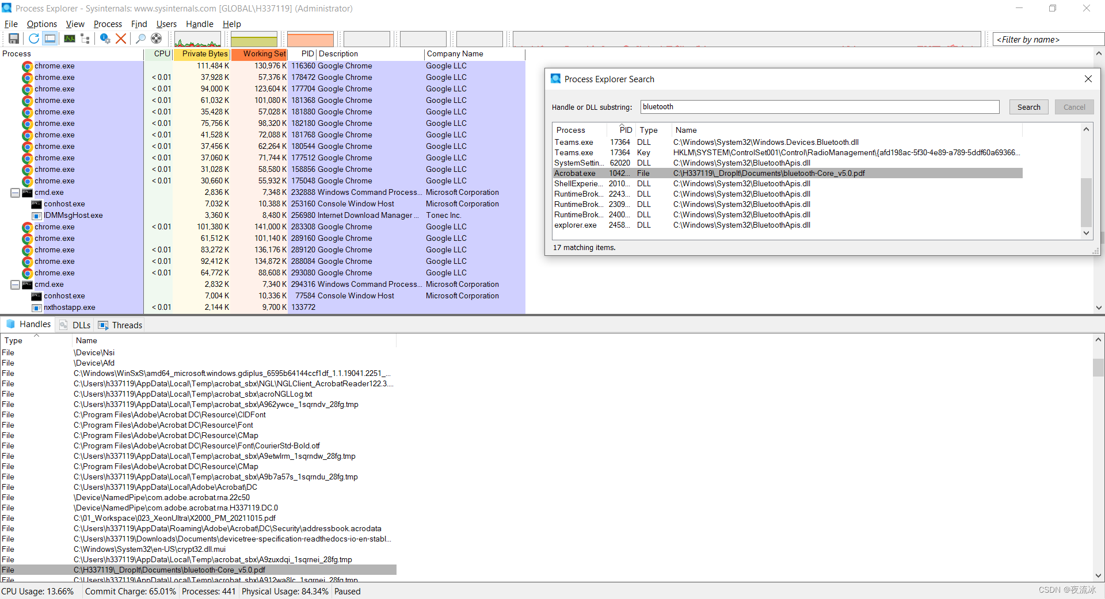Click the Commit Charge status bar entry
The height and width of the screenshot is (599, 1105).
pyautogui.click(x=131, y=592)
